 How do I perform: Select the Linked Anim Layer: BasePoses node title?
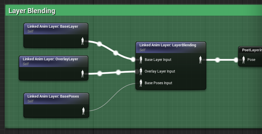53,96
